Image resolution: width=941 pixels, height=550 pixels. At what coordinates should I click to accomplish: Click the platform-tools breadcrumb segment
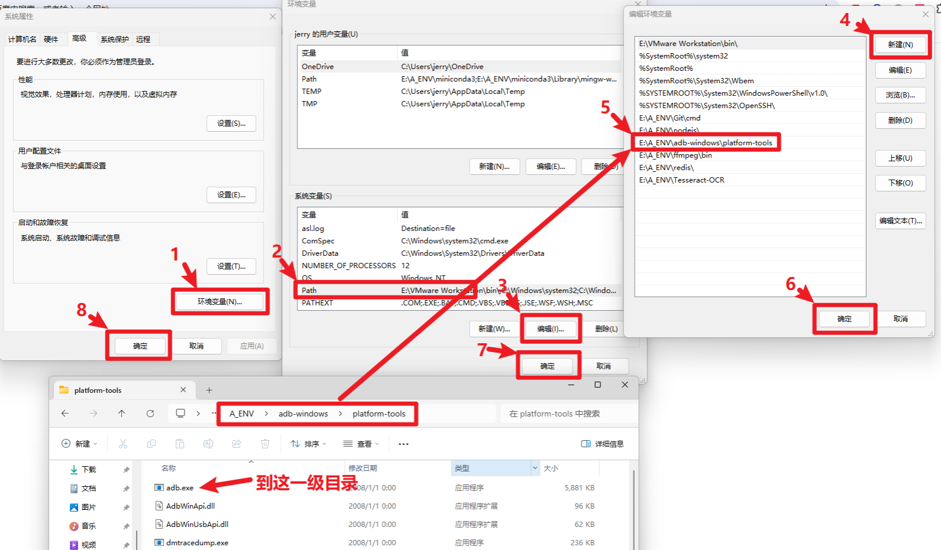379,414
